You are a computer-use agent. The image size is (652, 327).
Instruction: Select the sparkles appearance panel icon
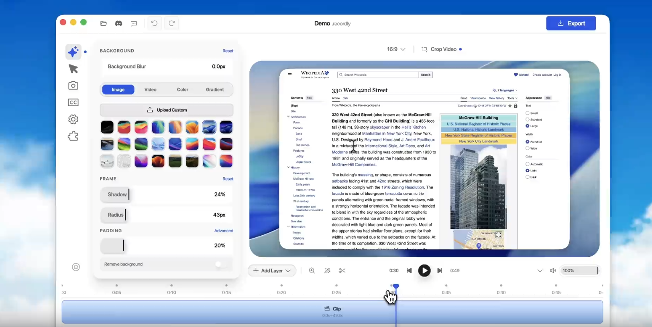tap(73, 52)
